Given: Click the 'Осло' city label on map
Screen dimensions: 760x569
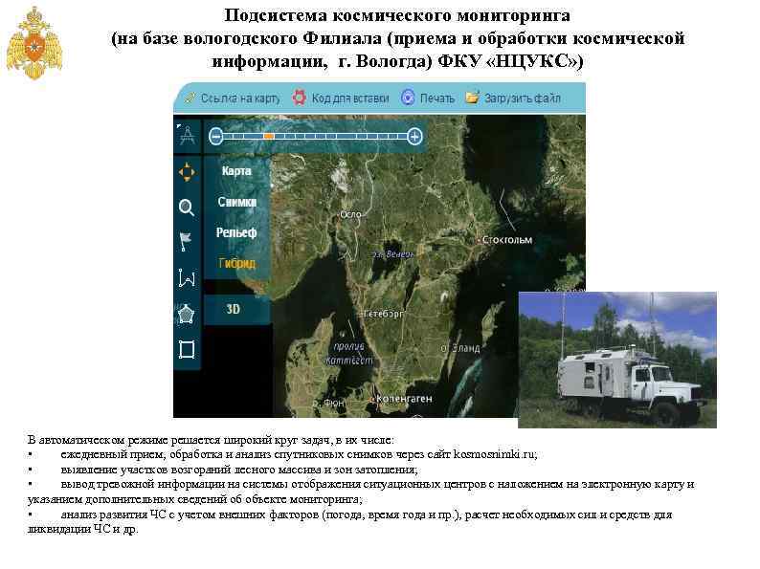Looking at the screenshot, I should pyautogui.click(x=351, y=214).
